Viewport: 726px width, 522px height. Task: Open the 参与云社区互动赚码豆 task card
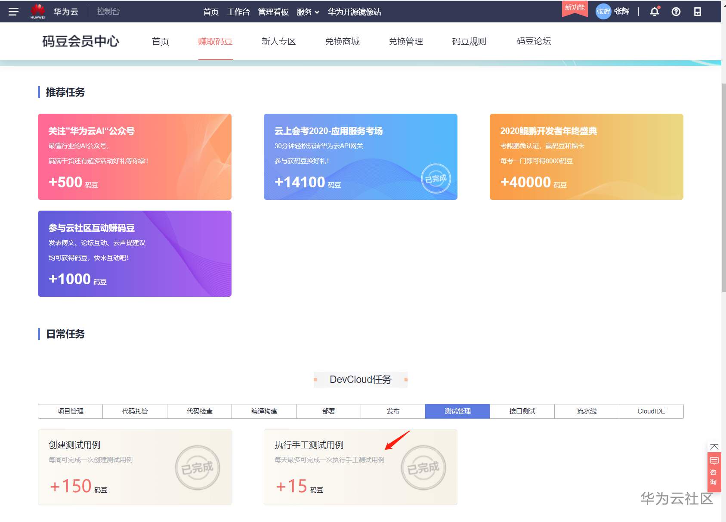(x=135, y=254)
